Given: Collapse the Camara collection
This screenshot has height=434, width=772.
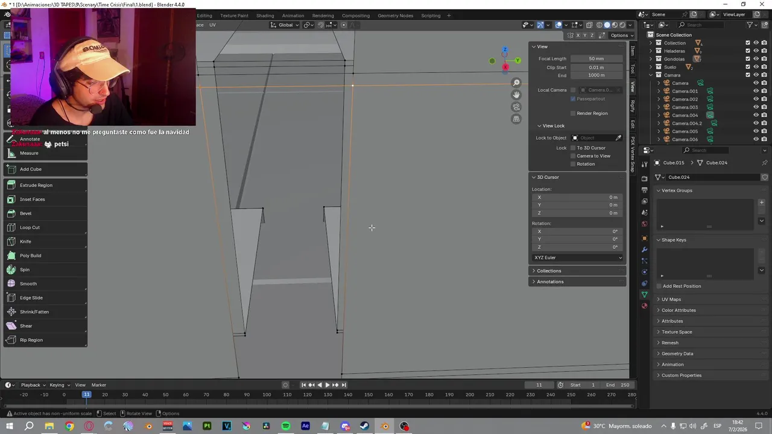Looking at the screenshot, I should [x=651, y=75].
